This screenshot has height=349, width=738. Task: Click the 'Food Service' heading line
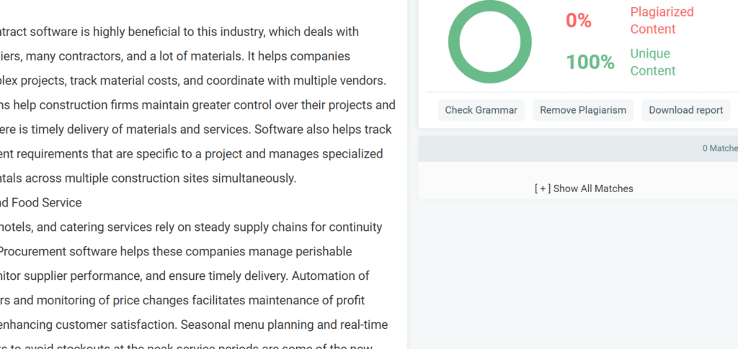click(43, 203)
